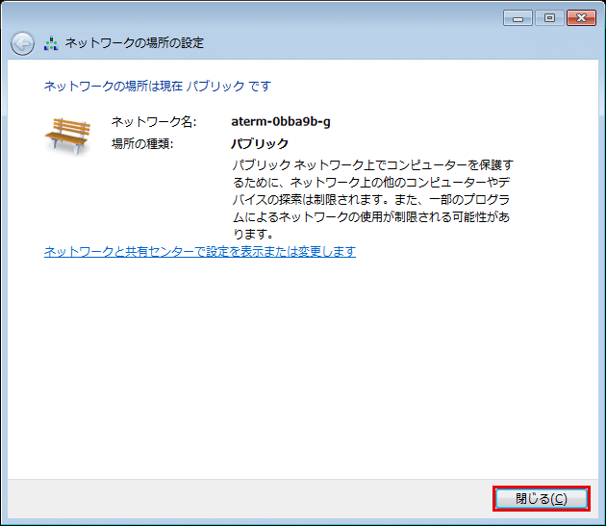Click the park bench public network icon
This screenshot has width=606, height=526.
67,137
